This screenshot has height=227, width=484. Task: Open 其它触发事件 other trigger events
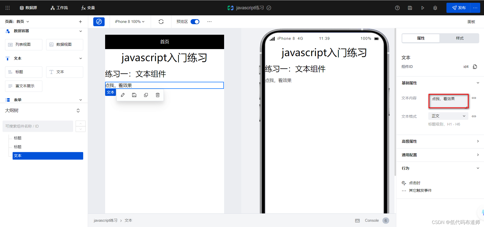tap(417, 191)
